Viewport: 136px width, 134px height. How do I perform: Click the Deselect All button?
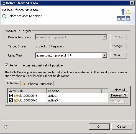pos(119,95)
